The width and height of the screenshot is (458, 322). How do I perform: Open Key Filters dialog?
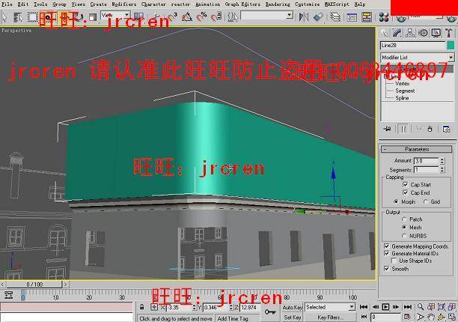[330, 318]
